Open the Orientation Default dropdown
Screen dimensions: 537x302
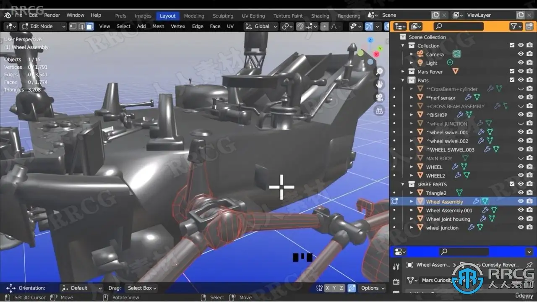click(x=81, y=288)
